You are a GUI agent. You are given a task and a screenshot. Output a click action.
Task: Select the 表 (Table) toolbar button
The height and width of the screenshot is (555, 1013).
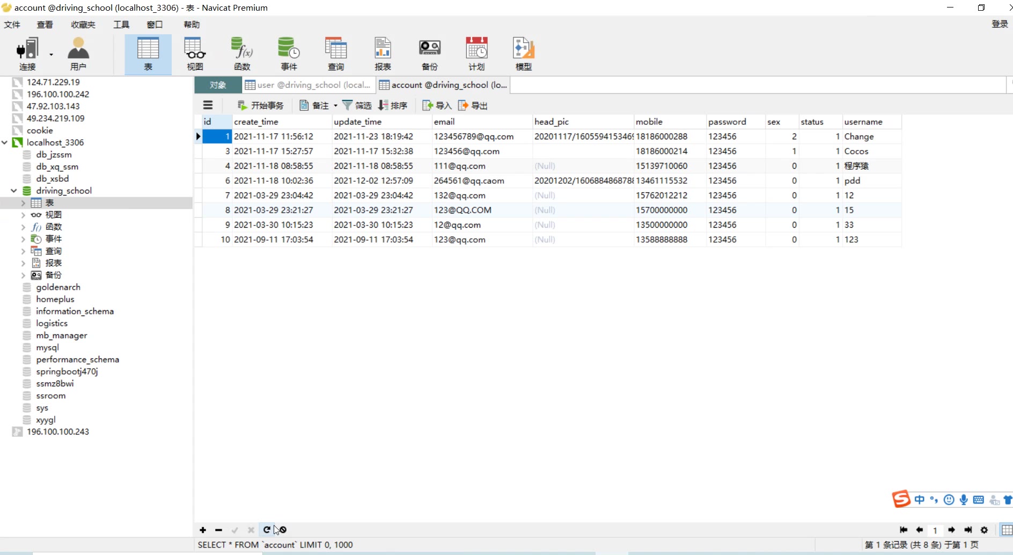click(x=148, y=54)
